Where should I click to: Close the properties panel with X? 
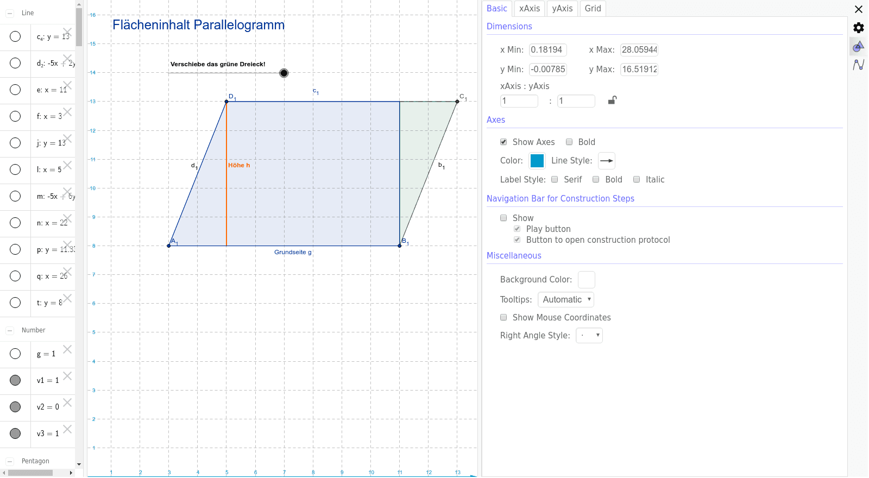pyautogui.click(x=859, y=9)
